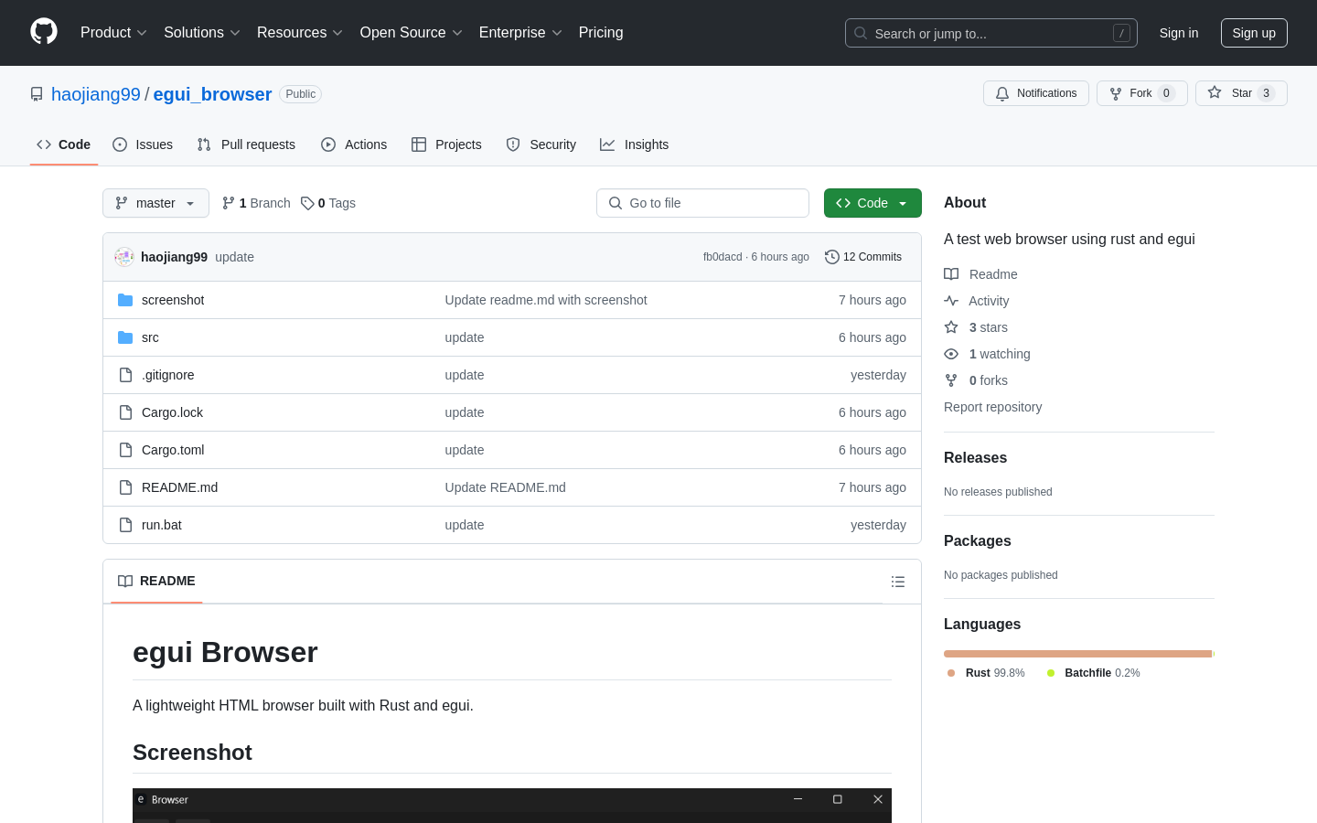Expand the Enterprise menu
1317x823 pixels.
tap(519, 33)
